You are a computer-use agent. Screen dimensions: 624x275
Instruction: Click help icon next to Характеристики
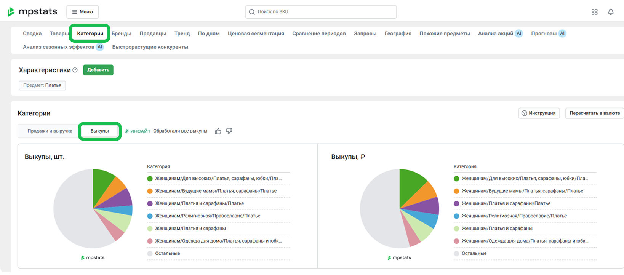tap(75, 70)
